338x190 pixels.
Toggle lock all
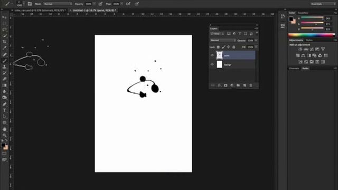(x=233, y=47)
